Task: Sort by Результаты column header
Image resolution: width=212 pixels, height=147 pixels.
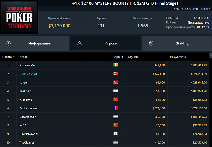Action: [178, 57]
